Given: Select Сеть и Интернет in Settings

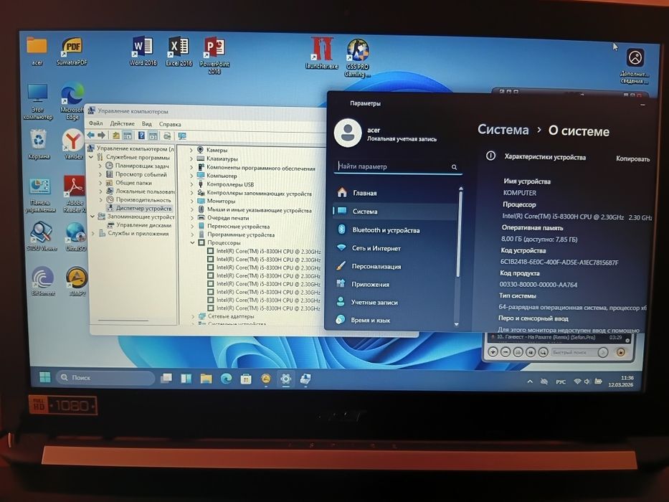Looking at the screenshot, I should 394,248.
